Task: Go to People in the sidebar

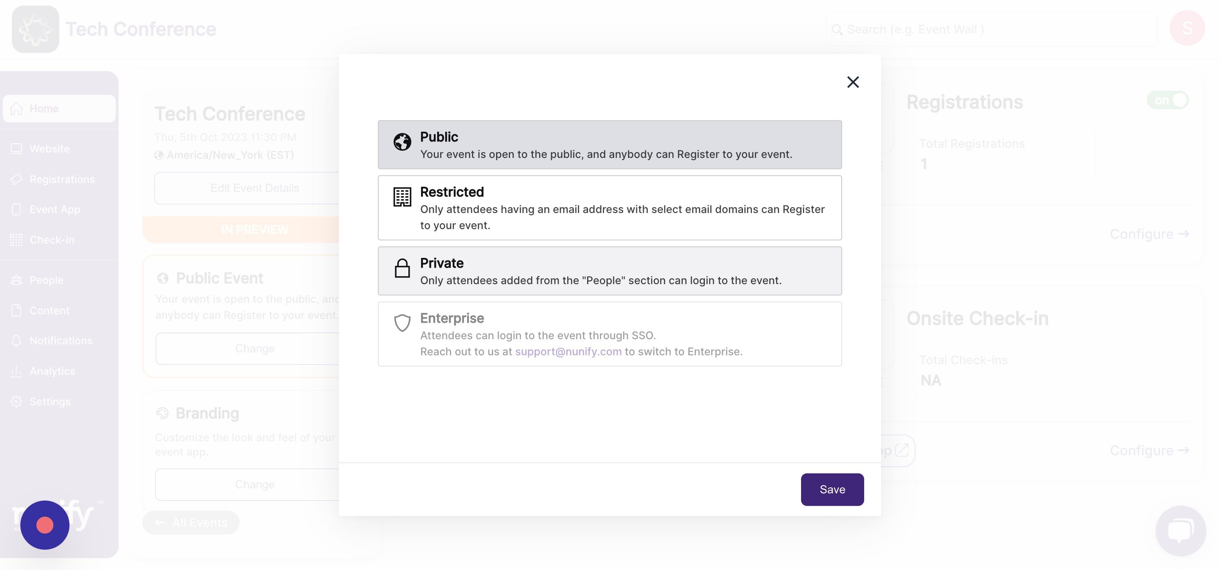Action: tap(47, 280)
